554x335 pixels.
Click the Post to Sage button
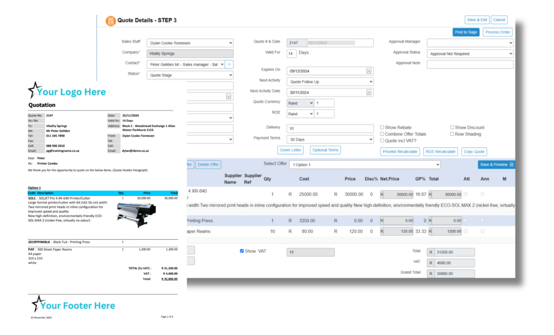466,32
